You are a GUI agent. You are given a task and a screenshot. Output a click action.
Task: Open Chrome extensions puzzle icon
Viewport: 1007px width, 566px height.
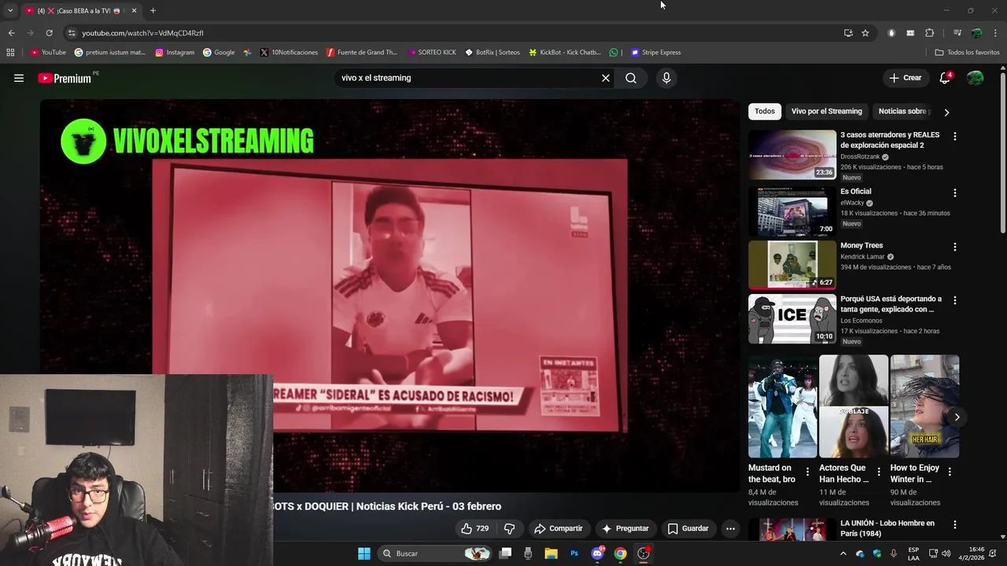coord(930,33)
